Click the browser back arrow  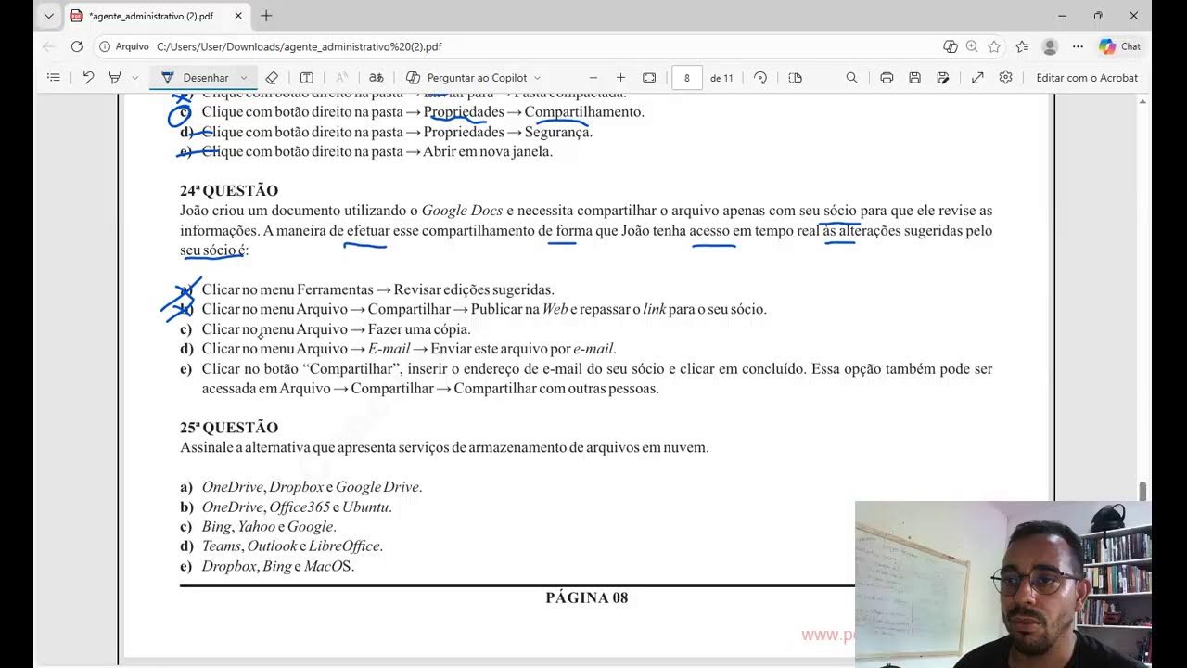(48, 46)
